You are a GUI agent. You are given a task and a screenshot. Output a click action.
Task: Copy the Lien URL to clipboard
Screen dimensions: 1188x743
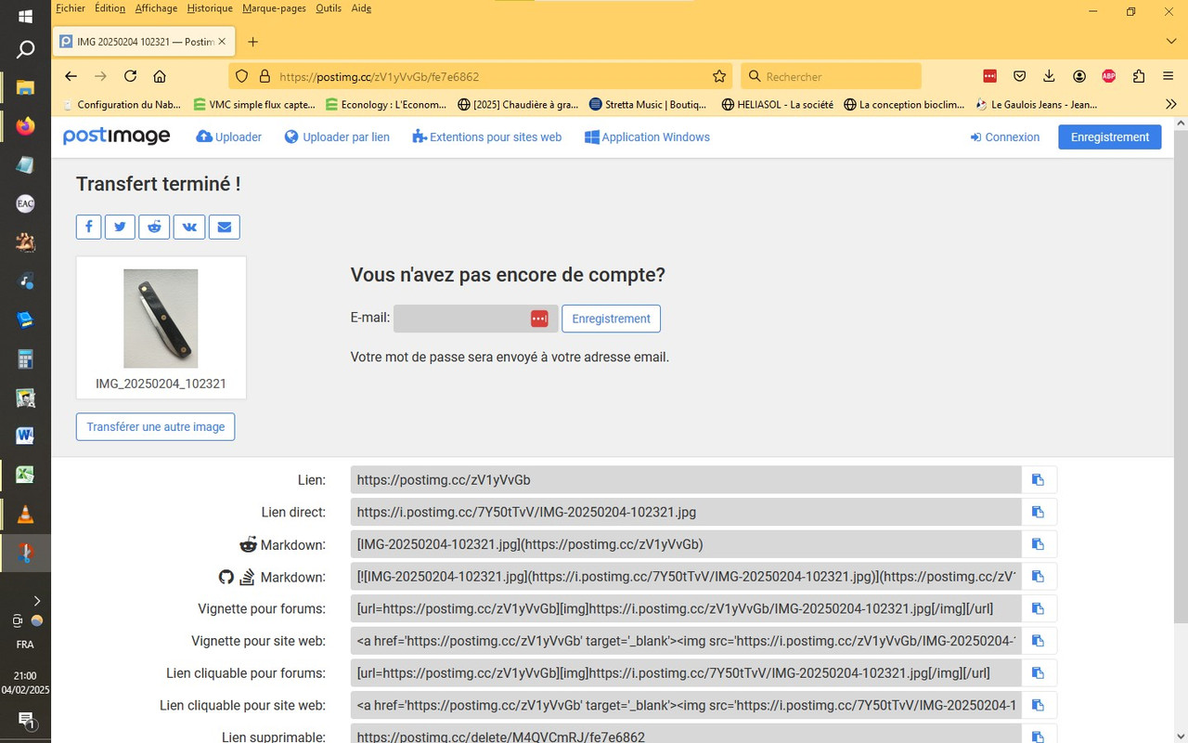tap(1039, 480)
